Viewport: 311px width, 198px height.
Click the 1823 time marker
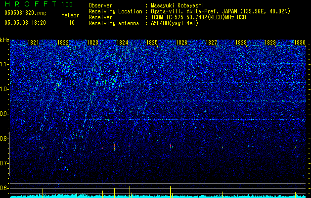coord(92,43)
